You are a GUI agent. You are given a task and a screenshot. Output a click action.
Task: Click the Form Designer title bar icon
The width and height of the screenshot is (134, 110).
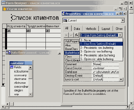pos(4,3)
